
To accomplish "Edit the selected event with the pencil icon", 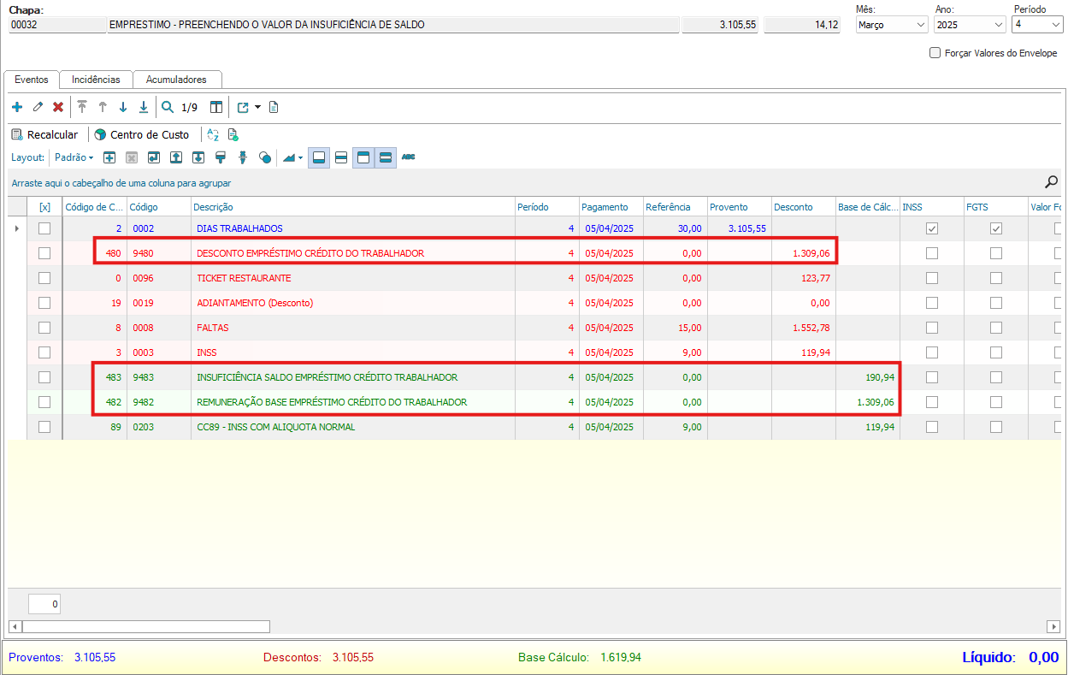I will [x=38, y=108].
